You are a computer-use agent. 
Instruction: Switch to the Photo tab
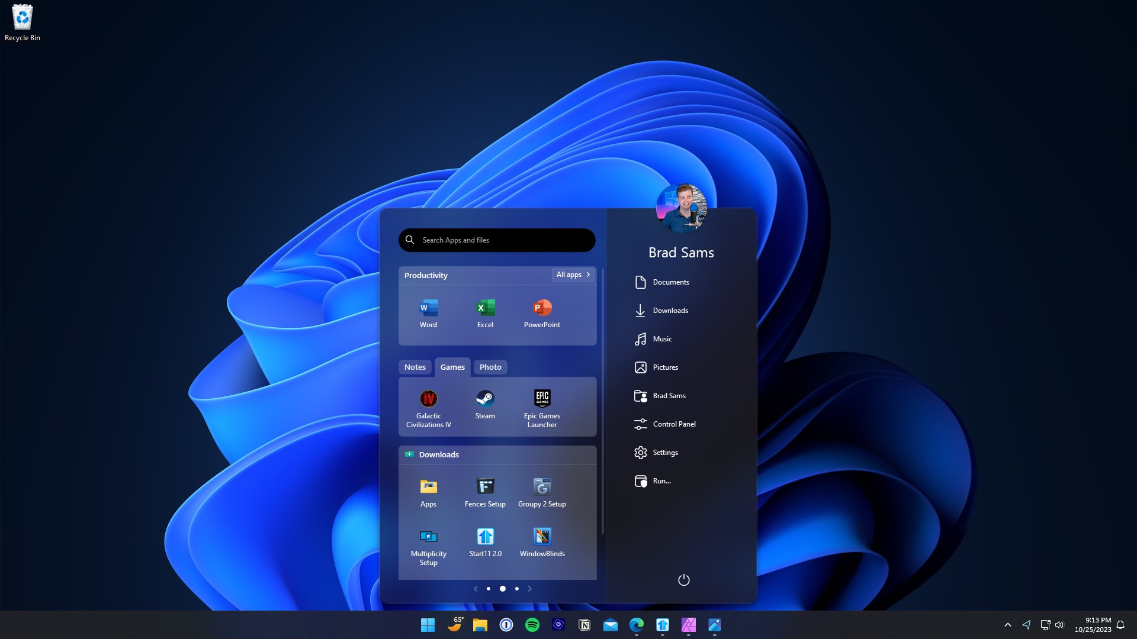[x=490, y=367]
